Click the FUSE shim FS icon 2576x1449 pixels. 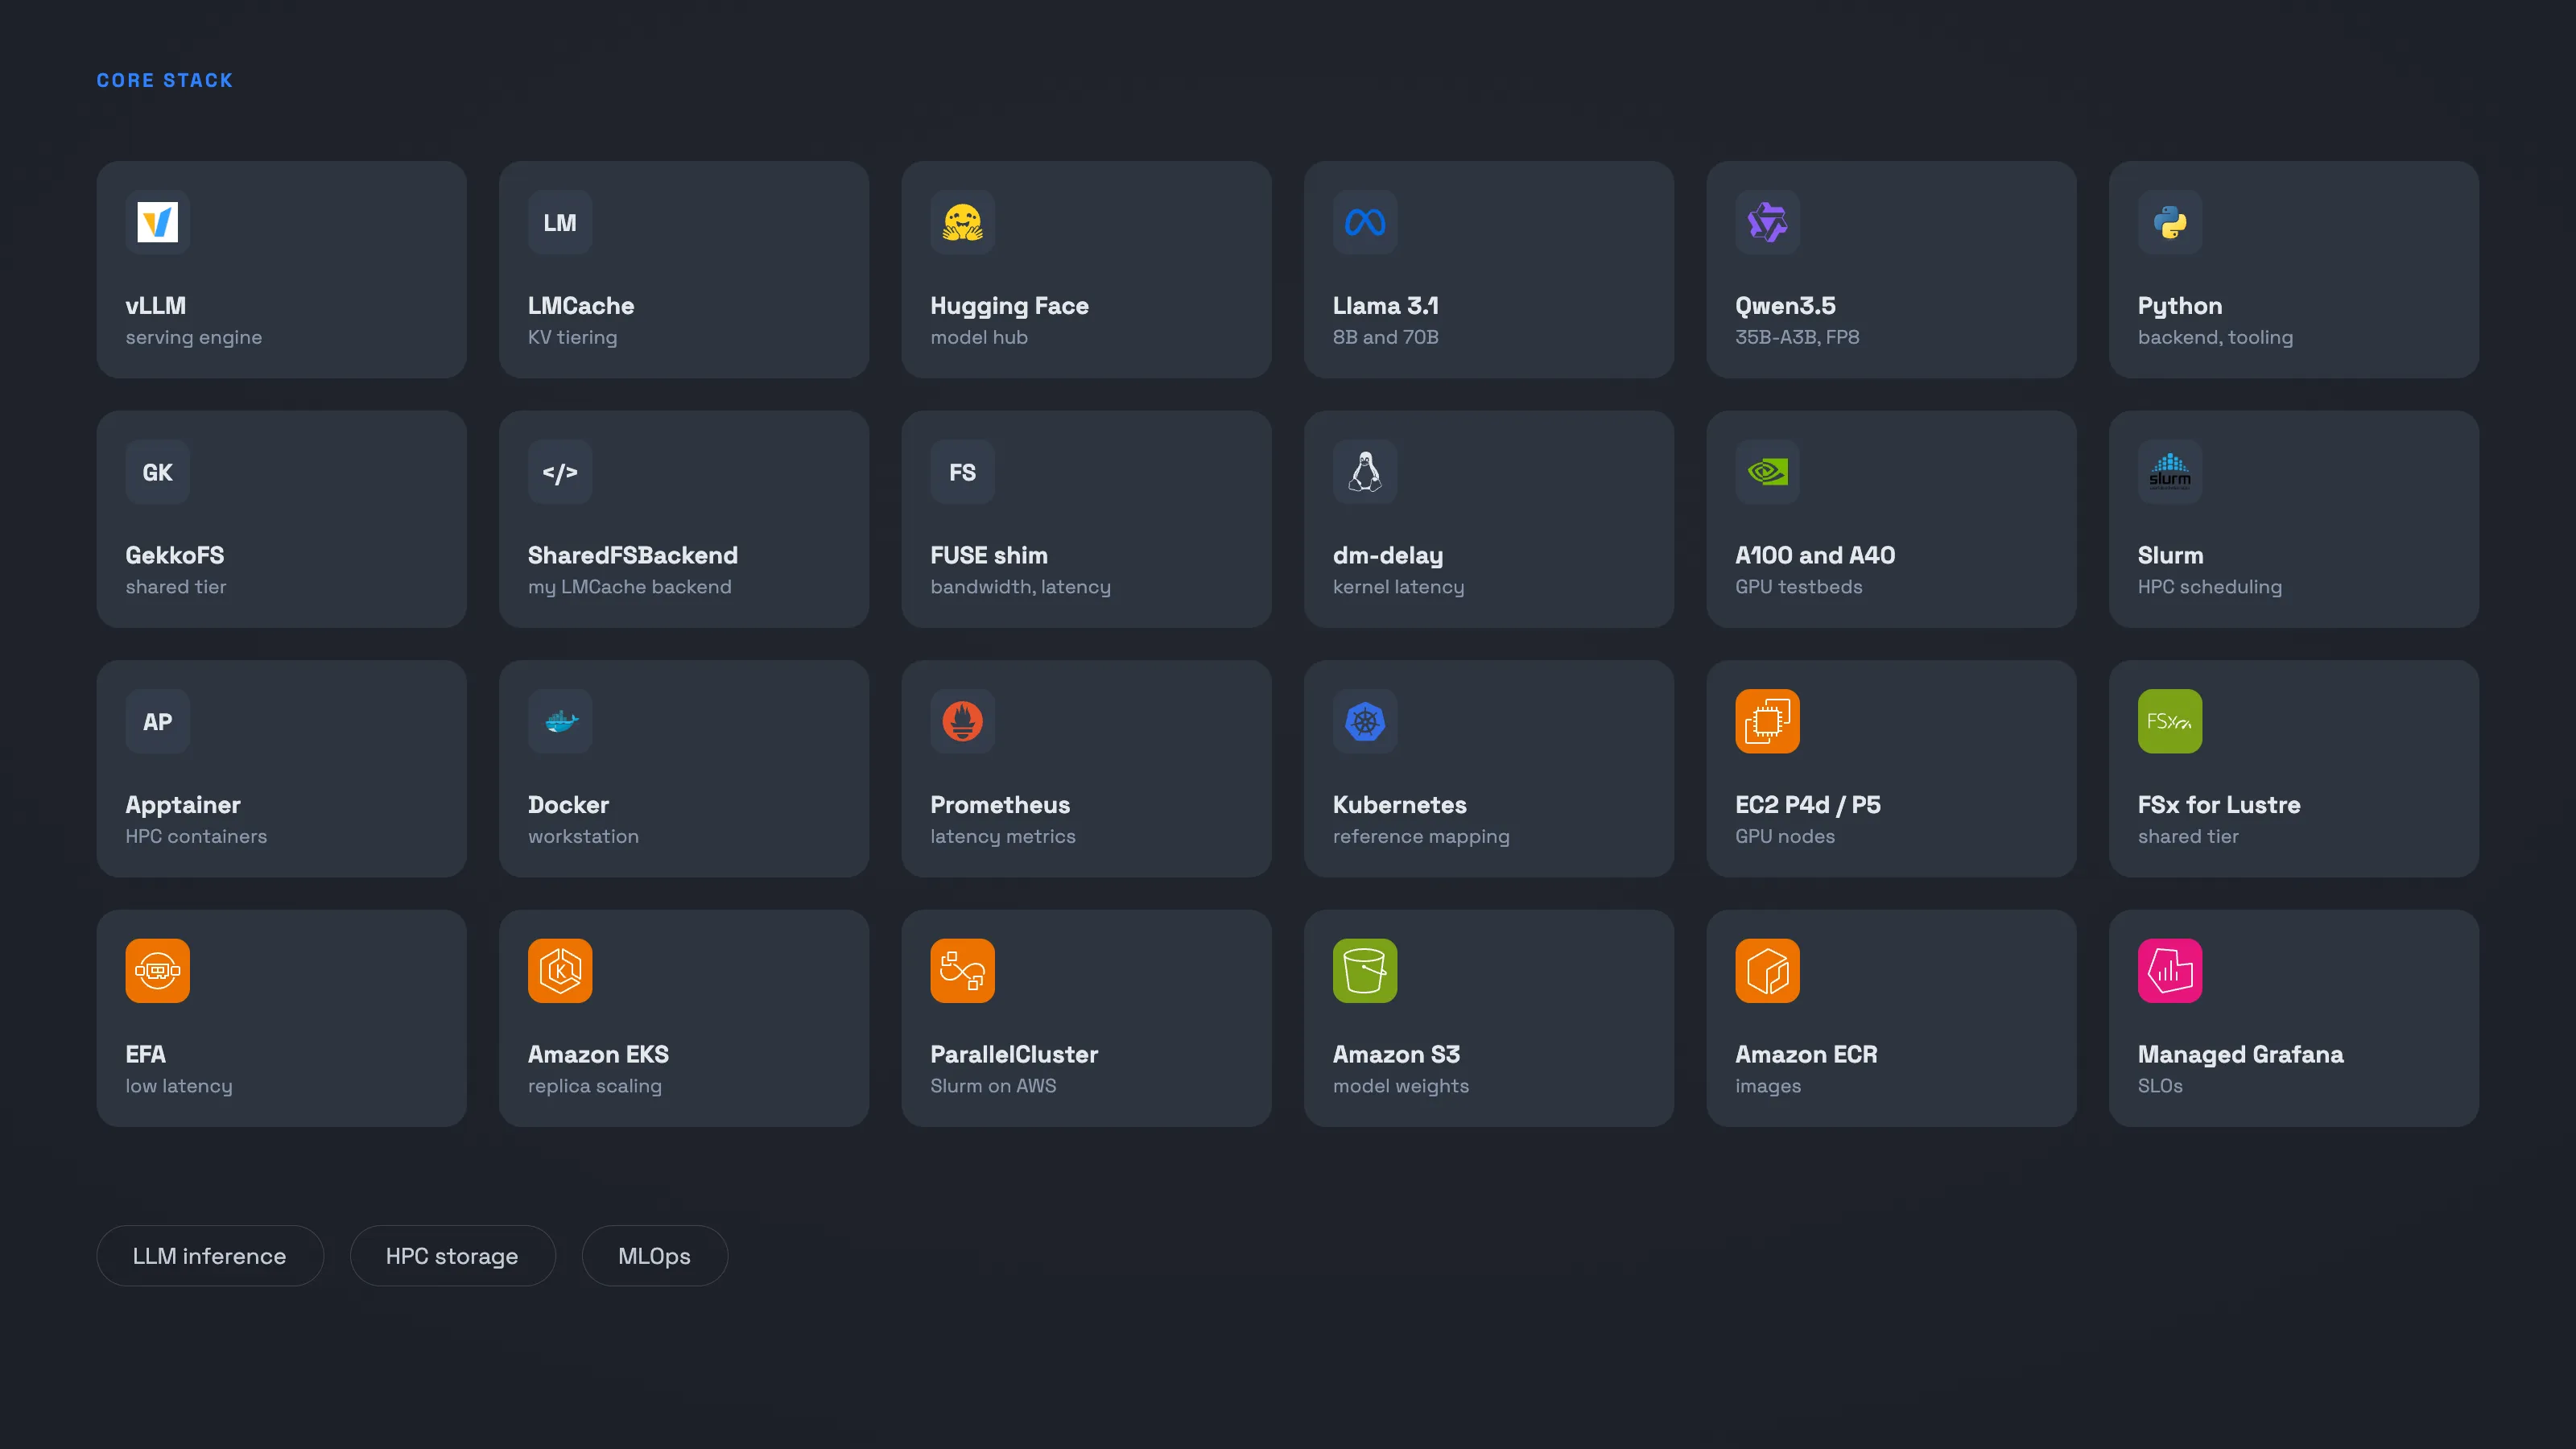(x=963, y=472)
